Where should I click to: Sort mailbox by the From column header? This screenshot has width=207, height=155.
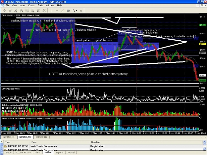(x=59, y=142)
